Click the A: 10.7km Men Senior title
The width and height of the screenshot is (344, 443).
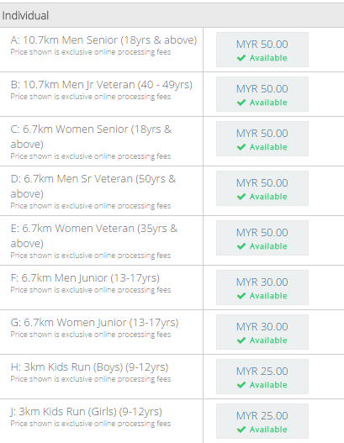[103, 40]
